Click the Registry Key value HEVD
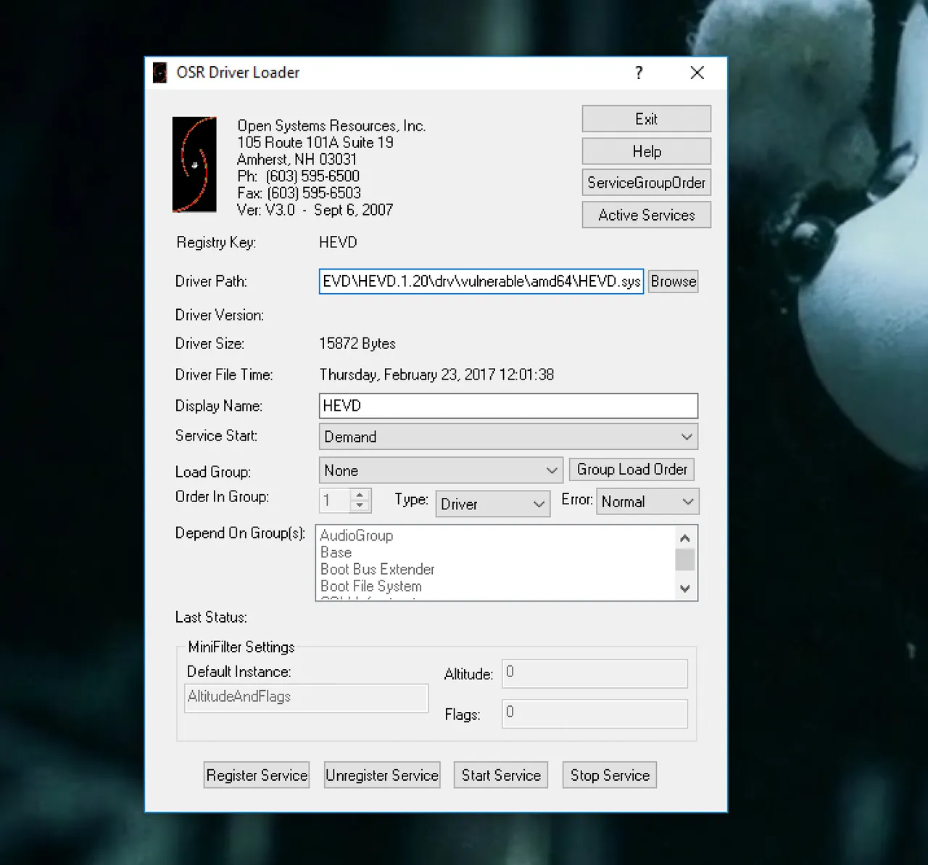Screen dimensions: 928x865 pyautogui.click(x=338, y=242)
